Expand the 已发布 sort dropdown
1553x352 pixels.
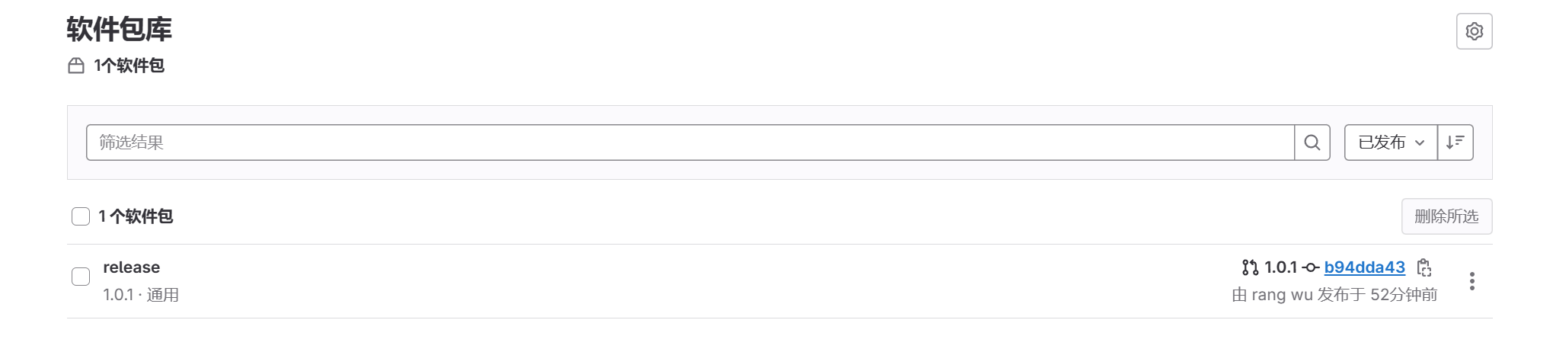coord(1391,142)
